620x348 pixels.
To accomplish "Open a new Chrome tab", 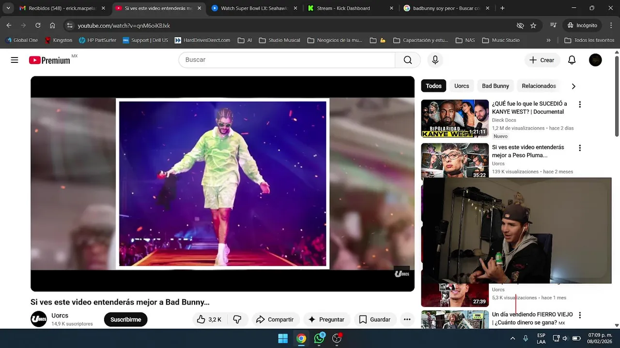I will tap(502, 8).
